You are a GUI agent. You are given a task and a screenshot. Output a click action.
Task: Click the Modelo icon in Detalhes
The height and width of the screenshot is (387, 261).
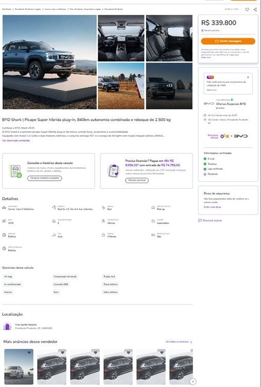pyautogui.click(x=54, y=208)
